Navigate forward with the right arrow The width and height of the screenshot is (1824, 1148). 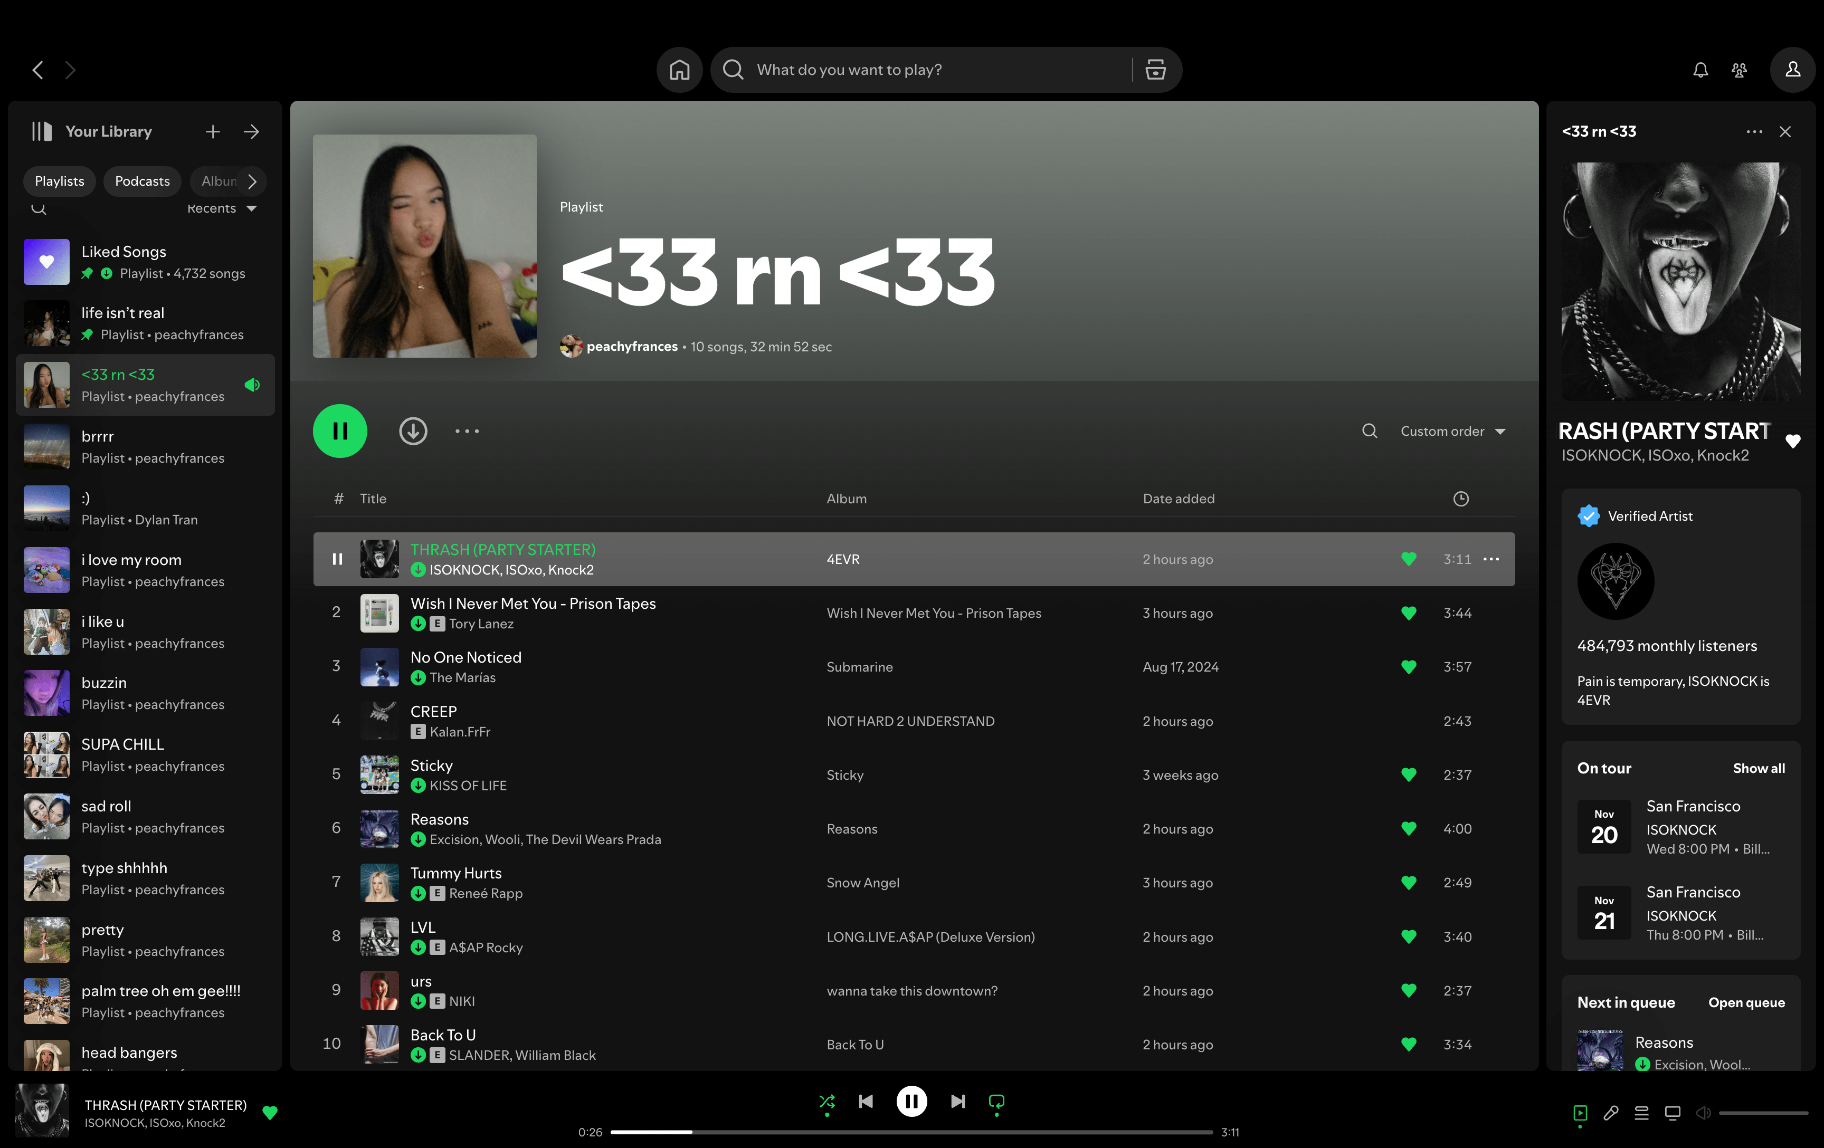pyautogui.click(x=70, y=70)
